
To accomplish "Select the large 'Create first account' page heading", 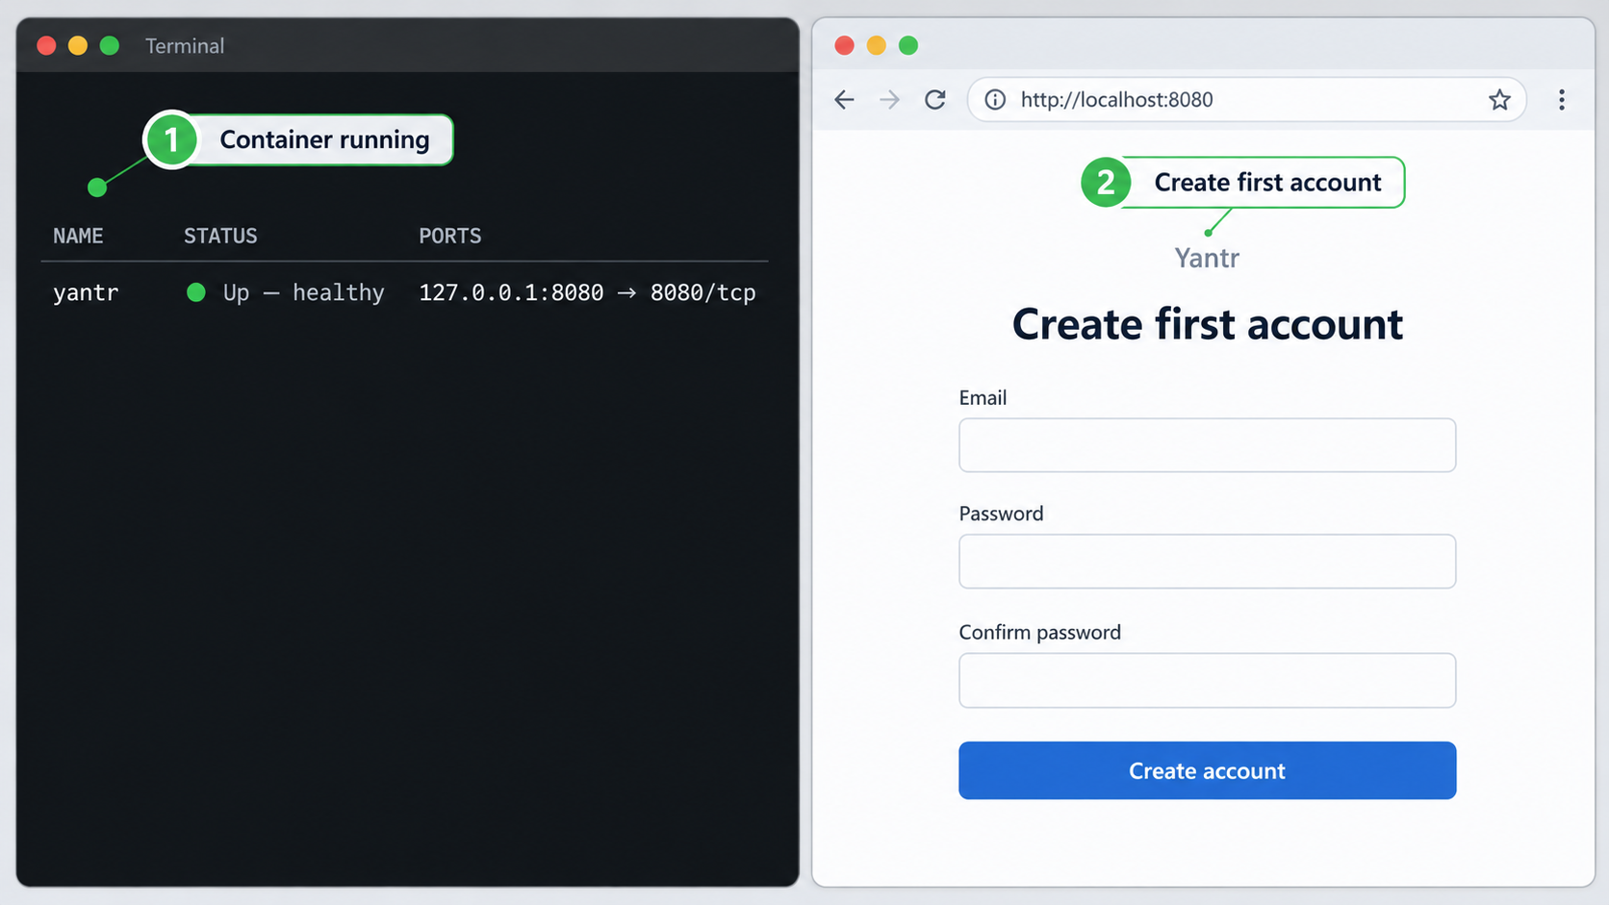I will coord(1207,324).
